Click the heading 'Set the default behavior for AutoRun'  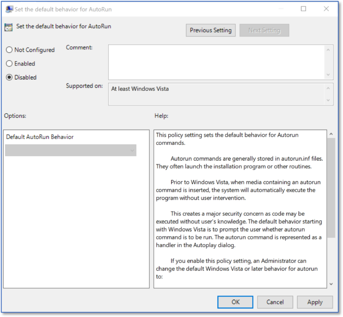click(64, 26)
